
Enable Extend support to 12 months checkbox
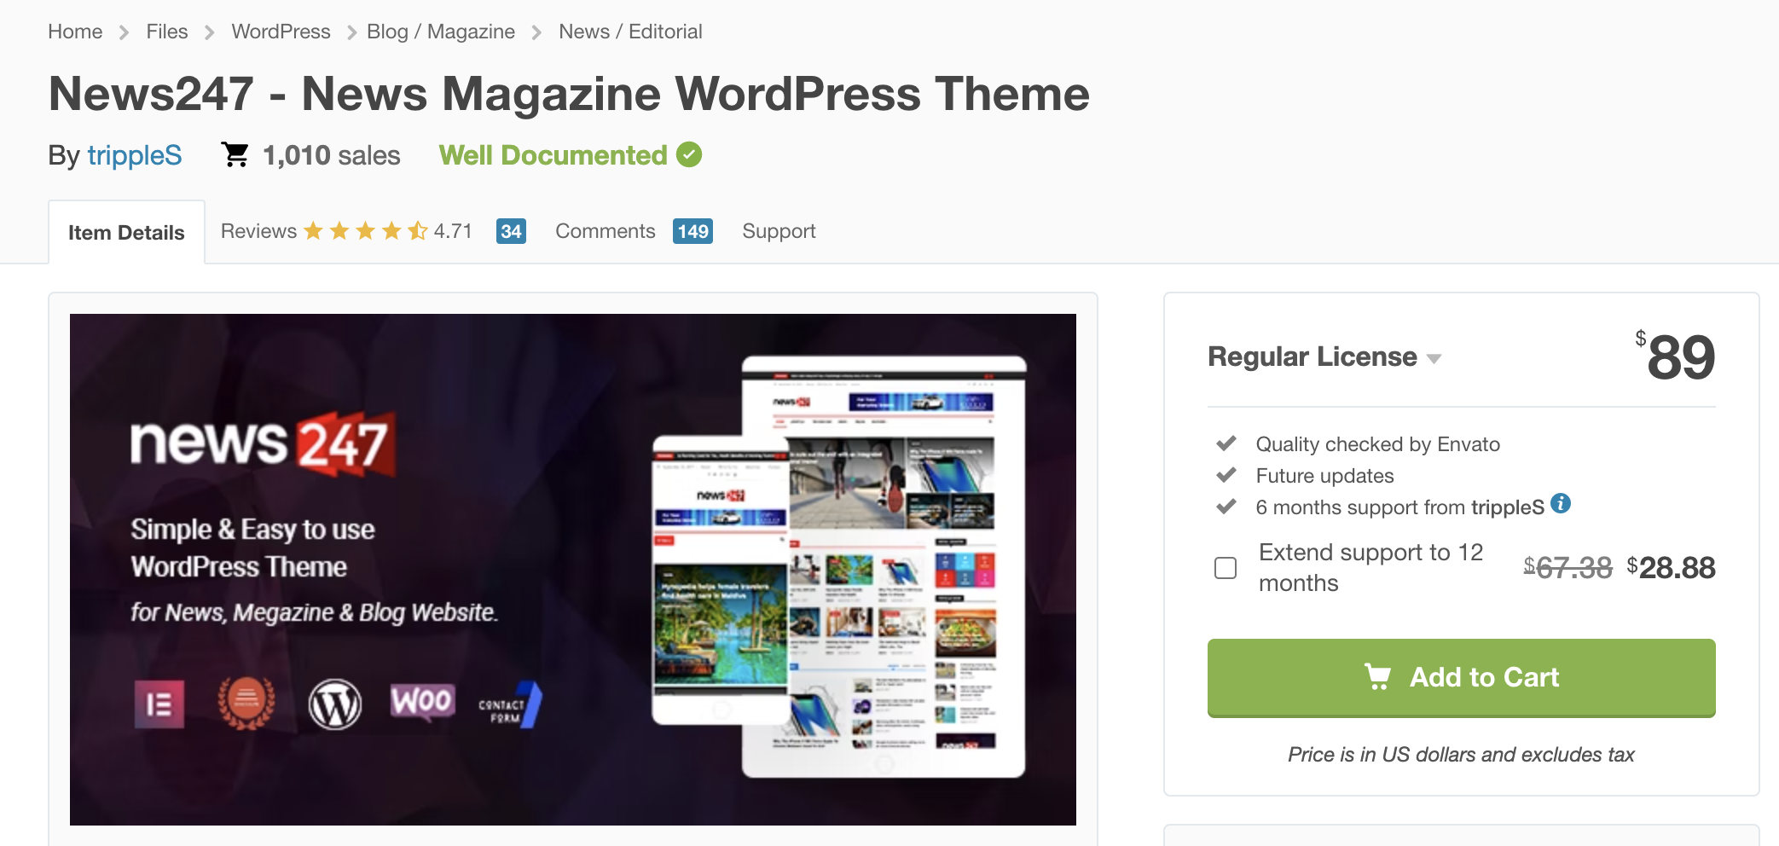pos(1226,568)
